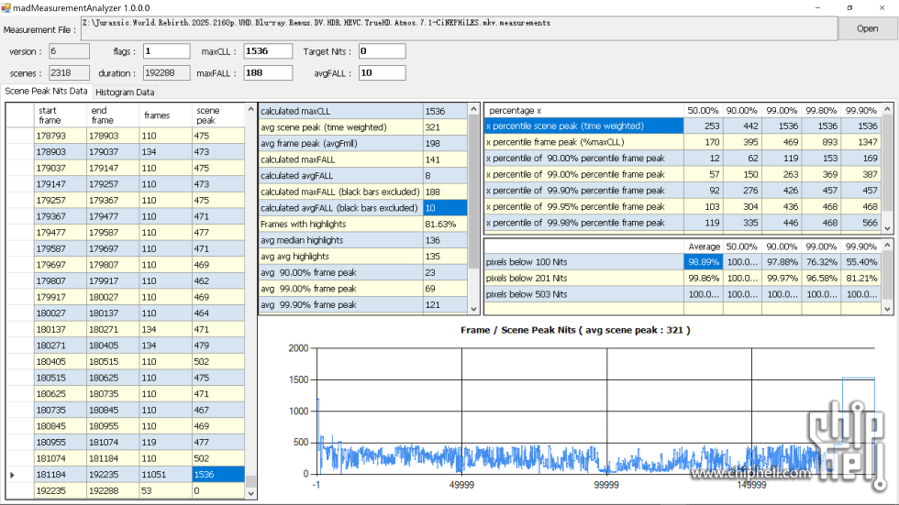Click scene list scrollbar down arrow
This screenshot has width=899, height=505.
coord(251,492)
